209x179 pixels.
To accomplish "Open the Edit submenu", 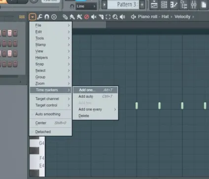I will 51,32.
